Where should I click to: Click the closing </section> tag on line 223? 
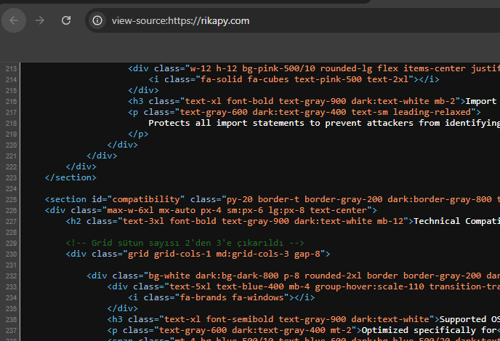(70, 177)
